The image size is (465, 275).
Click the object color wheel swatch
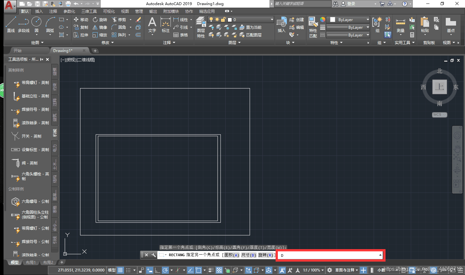322,20
